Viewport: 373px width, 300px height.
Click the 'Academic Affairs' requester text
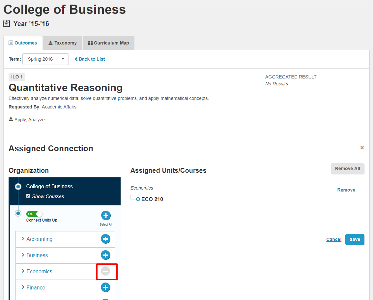[59, 107]
